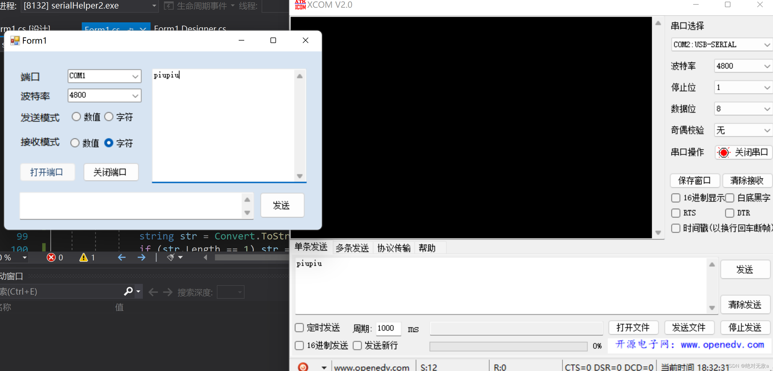Open the zoom percentage dropdown in editor
Viewport: 773px width, 371px height.
25,257
